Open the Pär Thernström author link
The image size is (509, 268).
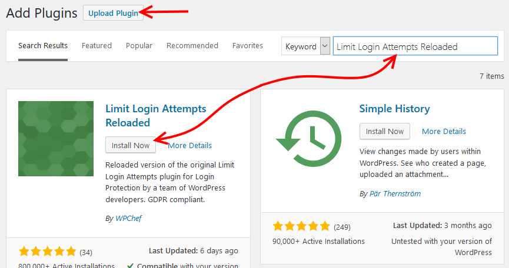coord(395,194)
